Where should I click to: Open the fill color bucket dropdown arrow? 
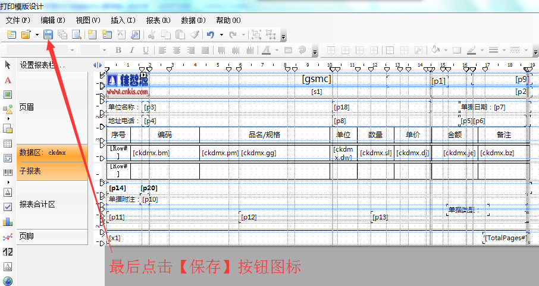click(x=446, y=50)
